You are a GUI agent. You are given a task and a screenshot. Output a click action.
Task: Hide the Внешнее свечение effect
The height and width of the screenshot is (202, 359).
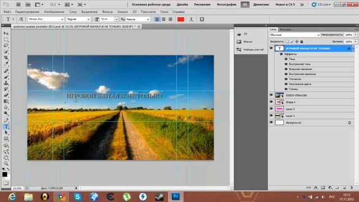coord(286,69)
